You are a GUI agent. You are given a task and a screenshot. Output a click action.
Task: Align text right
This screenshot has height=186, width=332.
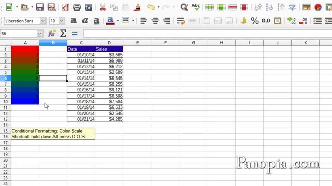point(167,21)
